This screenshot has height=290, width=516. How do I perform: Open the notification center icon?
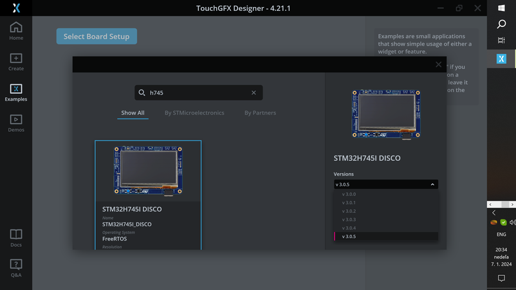click(x=501, y=278)
